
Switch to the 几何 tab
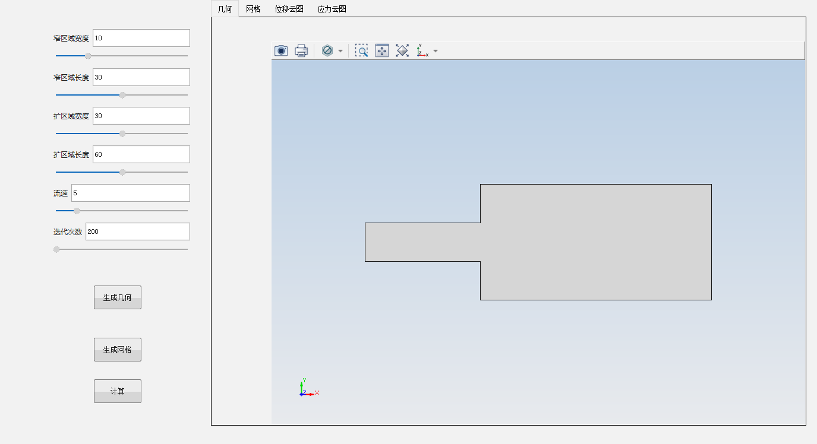(x=225, y=9)
